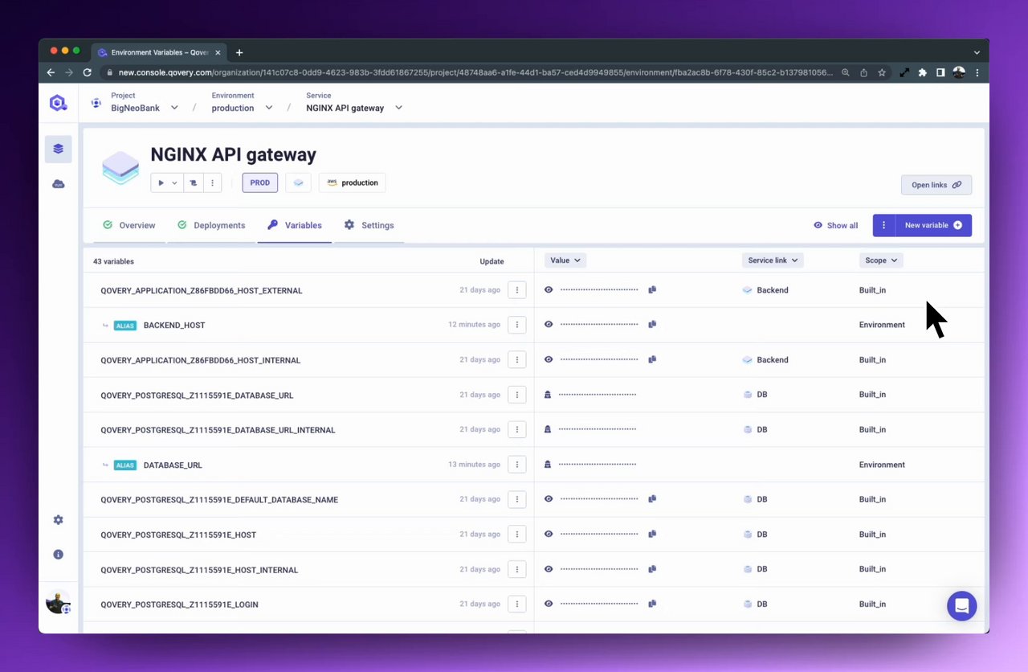Open row menu for DATABASE_URL alias

point(517,465)
